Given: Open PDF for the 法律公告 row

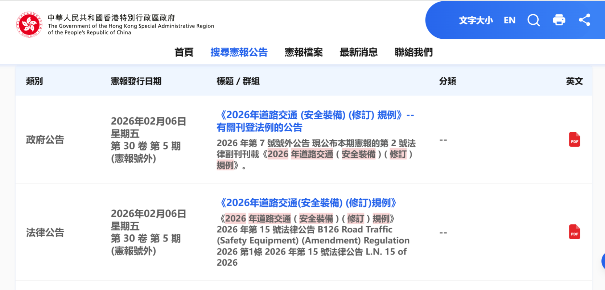Looking at the screenshot, I should (x=575, y=232).
